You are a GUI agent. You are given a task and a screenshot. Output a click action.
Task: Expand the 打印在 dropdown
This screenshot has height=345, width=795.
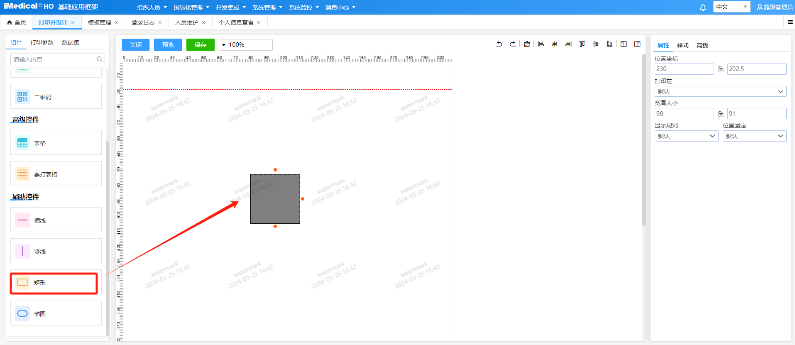(x=720, y=91)
